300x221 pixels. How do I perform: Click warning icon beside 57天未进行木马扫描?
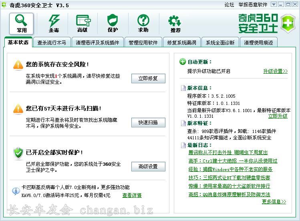click(18, 109)
